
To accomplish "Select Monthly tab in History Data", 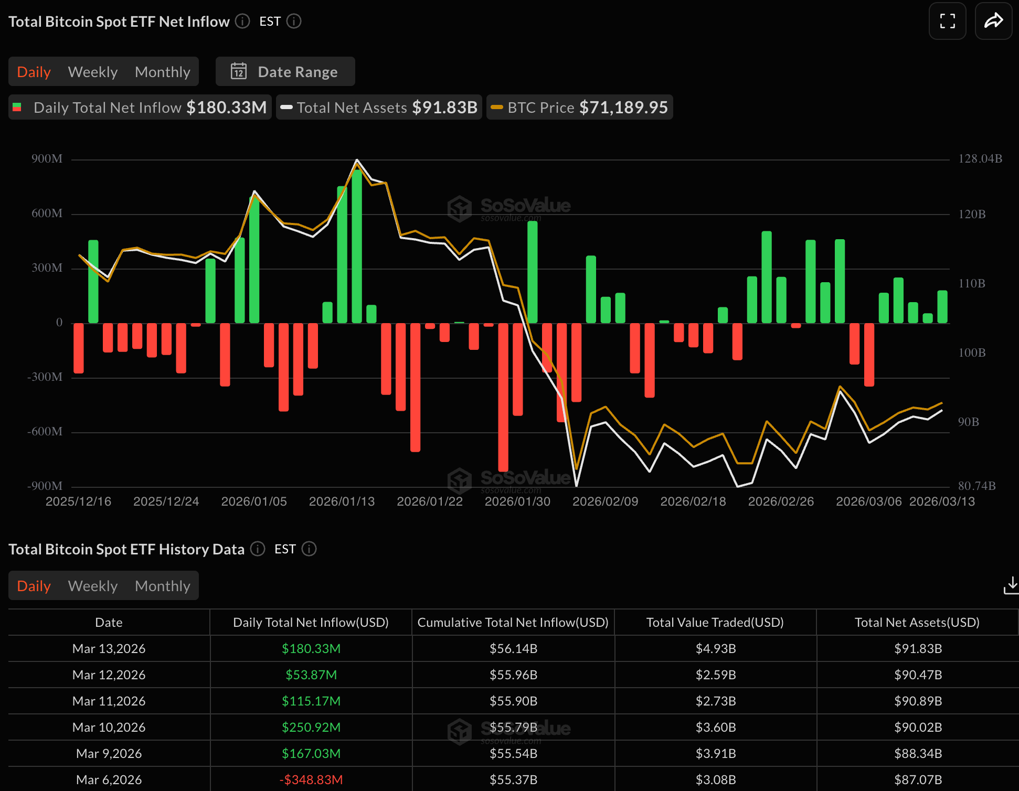I will [163, 585].
